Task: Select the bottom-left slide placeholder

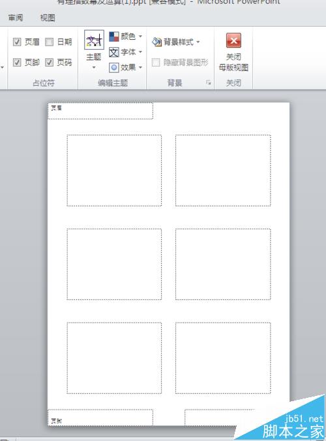Action: tap(114, 358)
